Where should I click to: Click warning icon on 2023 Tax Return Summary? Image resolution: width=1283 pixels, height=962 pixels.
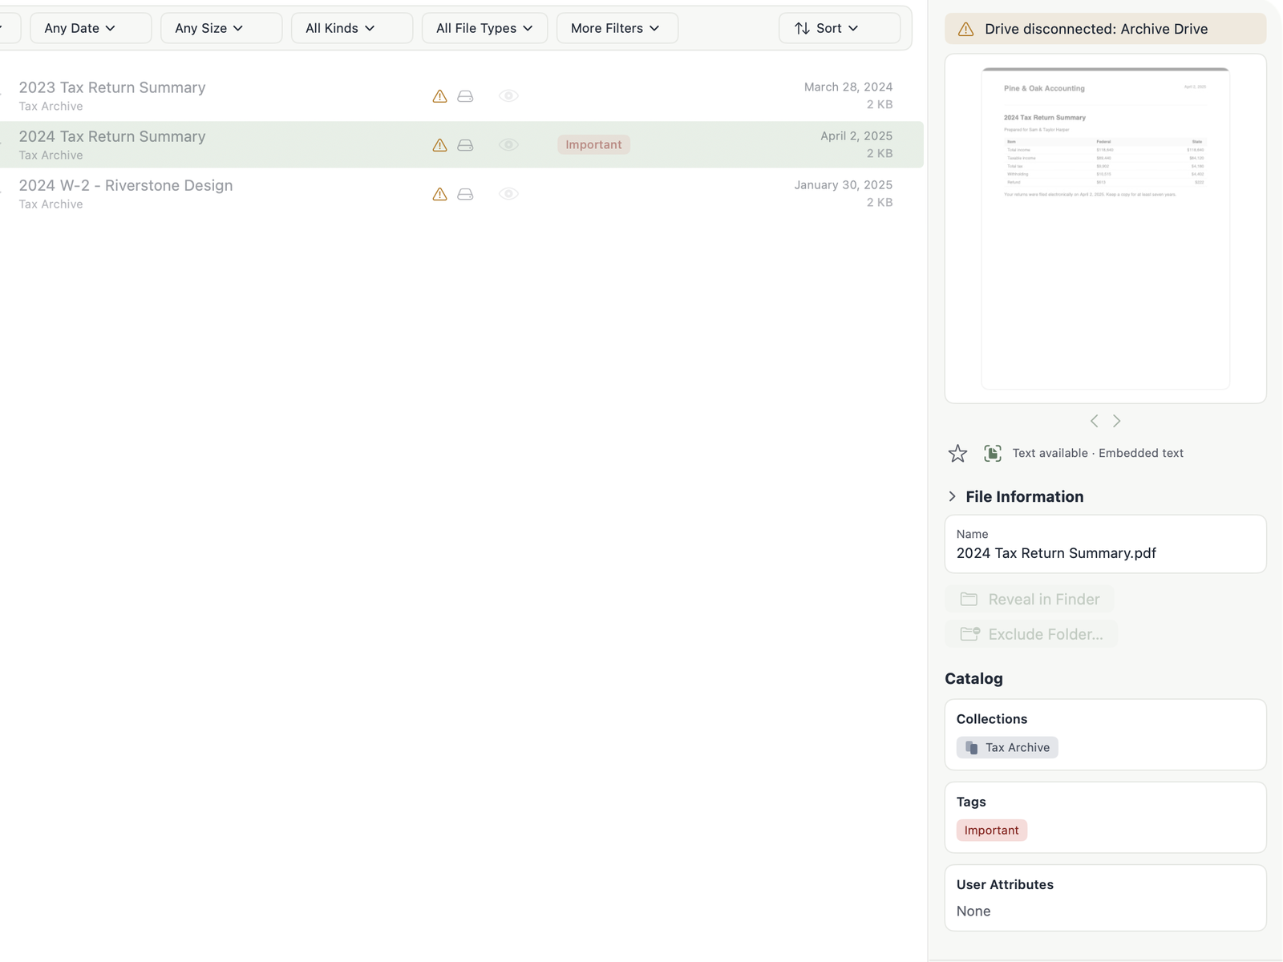click(439, 96)
